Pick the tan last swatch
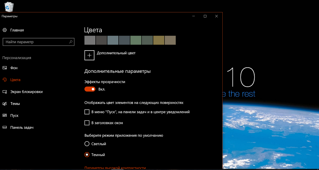The image size is (319, 170). tap(170, 40)
